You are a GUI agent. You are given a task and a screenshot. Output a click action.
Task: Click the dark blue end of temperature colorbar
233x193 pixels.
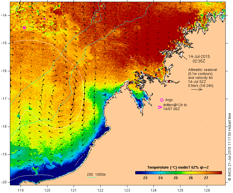(x=138, y=173)
